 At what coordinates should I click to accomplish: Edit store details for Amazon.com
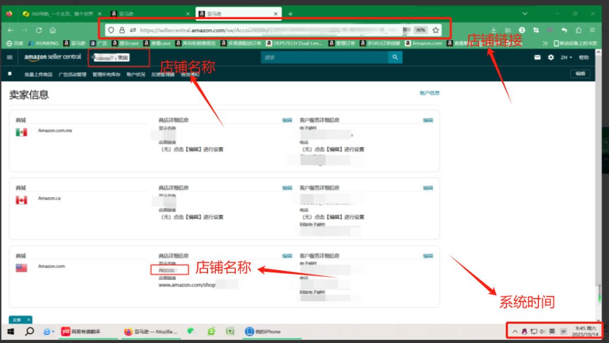287,256
